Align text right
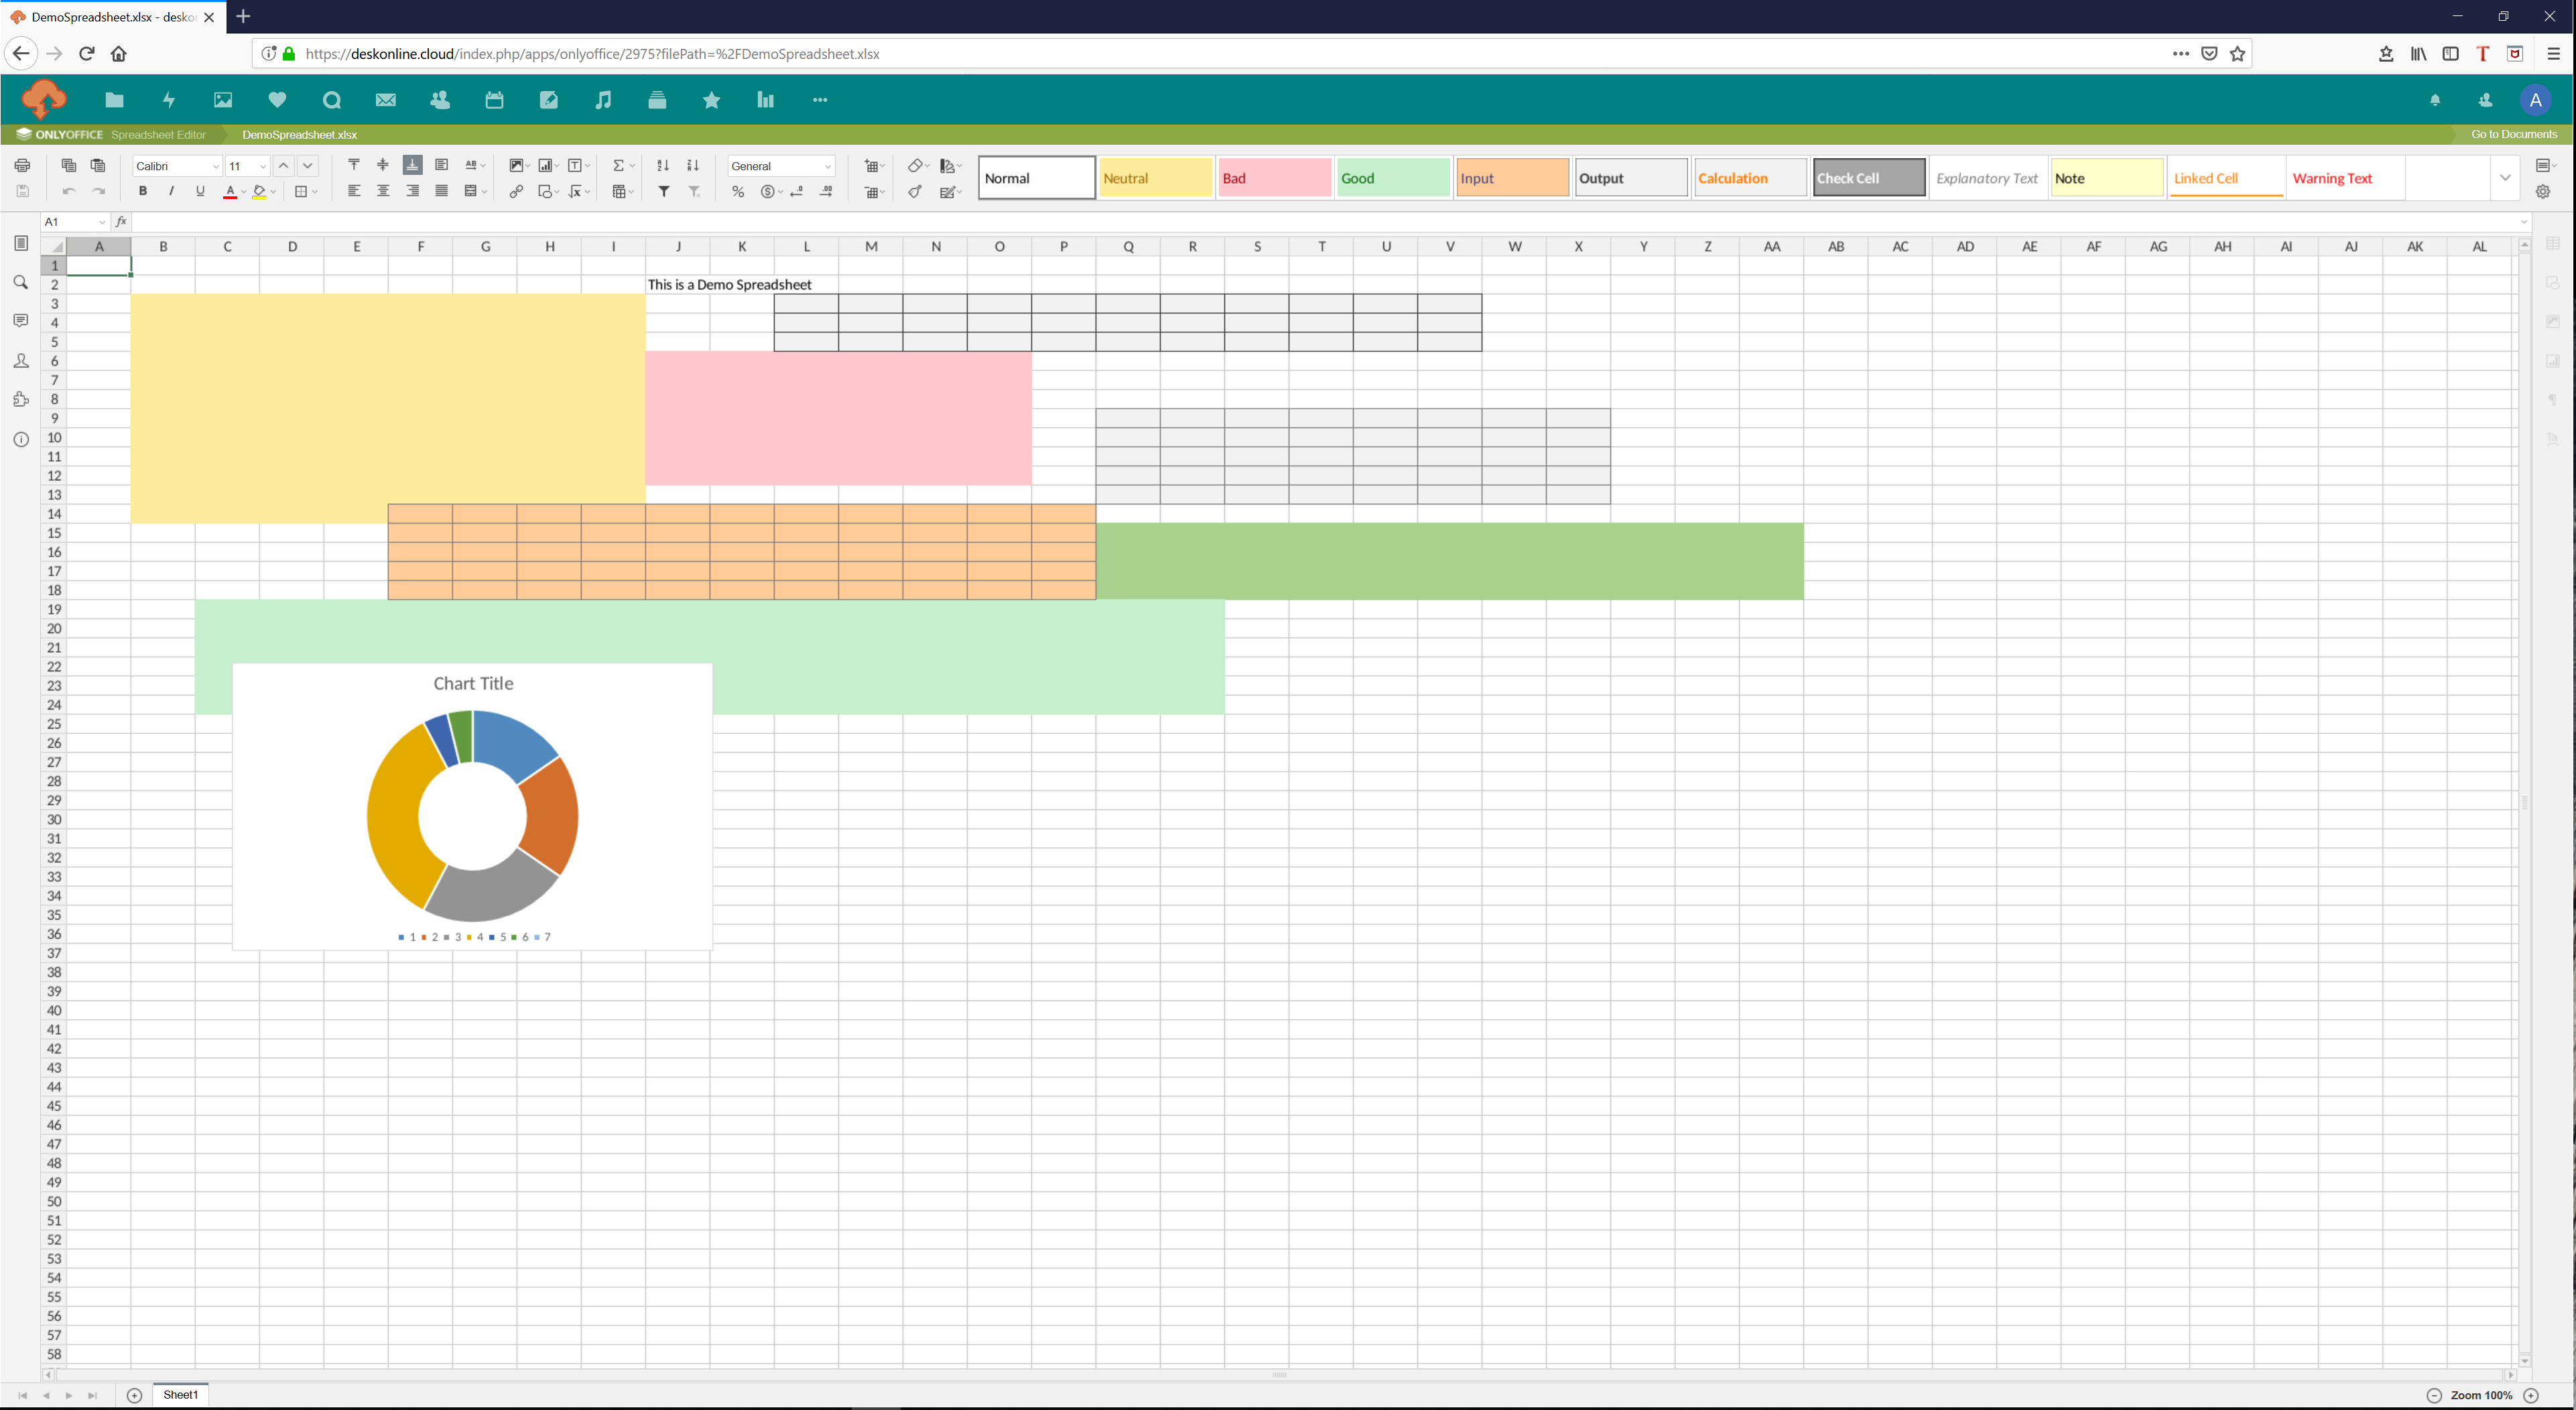The height and width of the screenshot is (1410, 2576). (412, 191)
